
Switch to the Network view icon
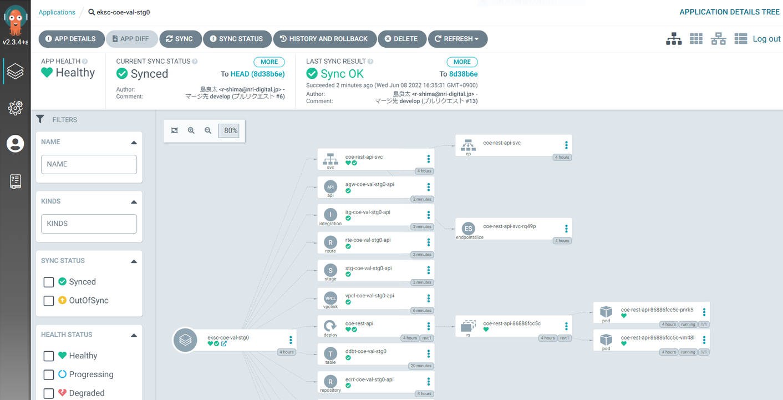point(718,39)
